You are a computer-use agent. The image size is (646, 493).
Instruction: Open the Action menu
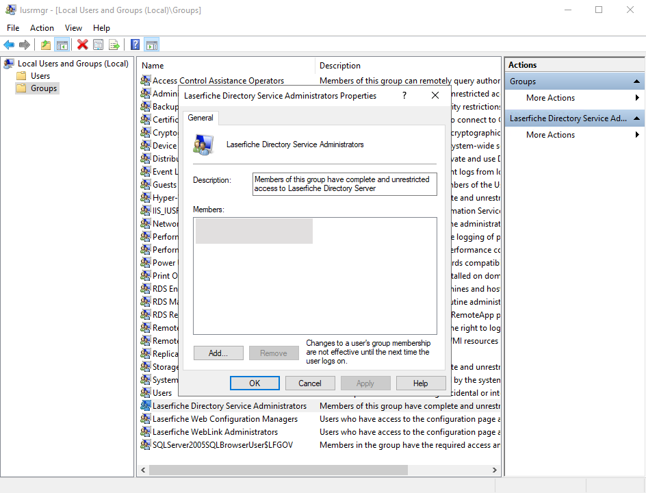click(x=42, y=28)
